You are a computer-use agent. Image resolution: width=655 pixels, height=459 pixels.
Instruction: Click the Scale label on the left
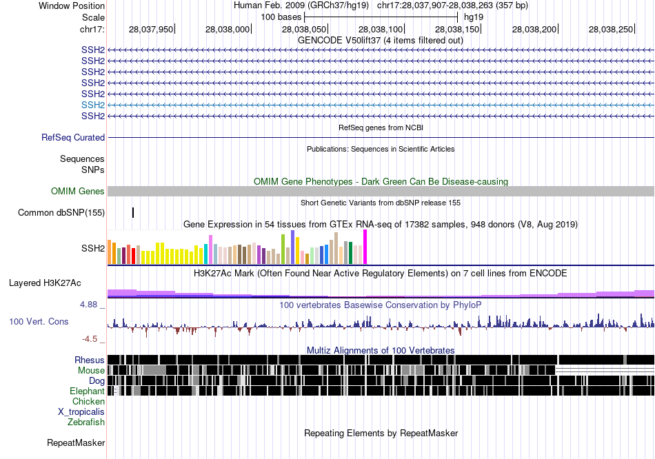pos(93,17)
